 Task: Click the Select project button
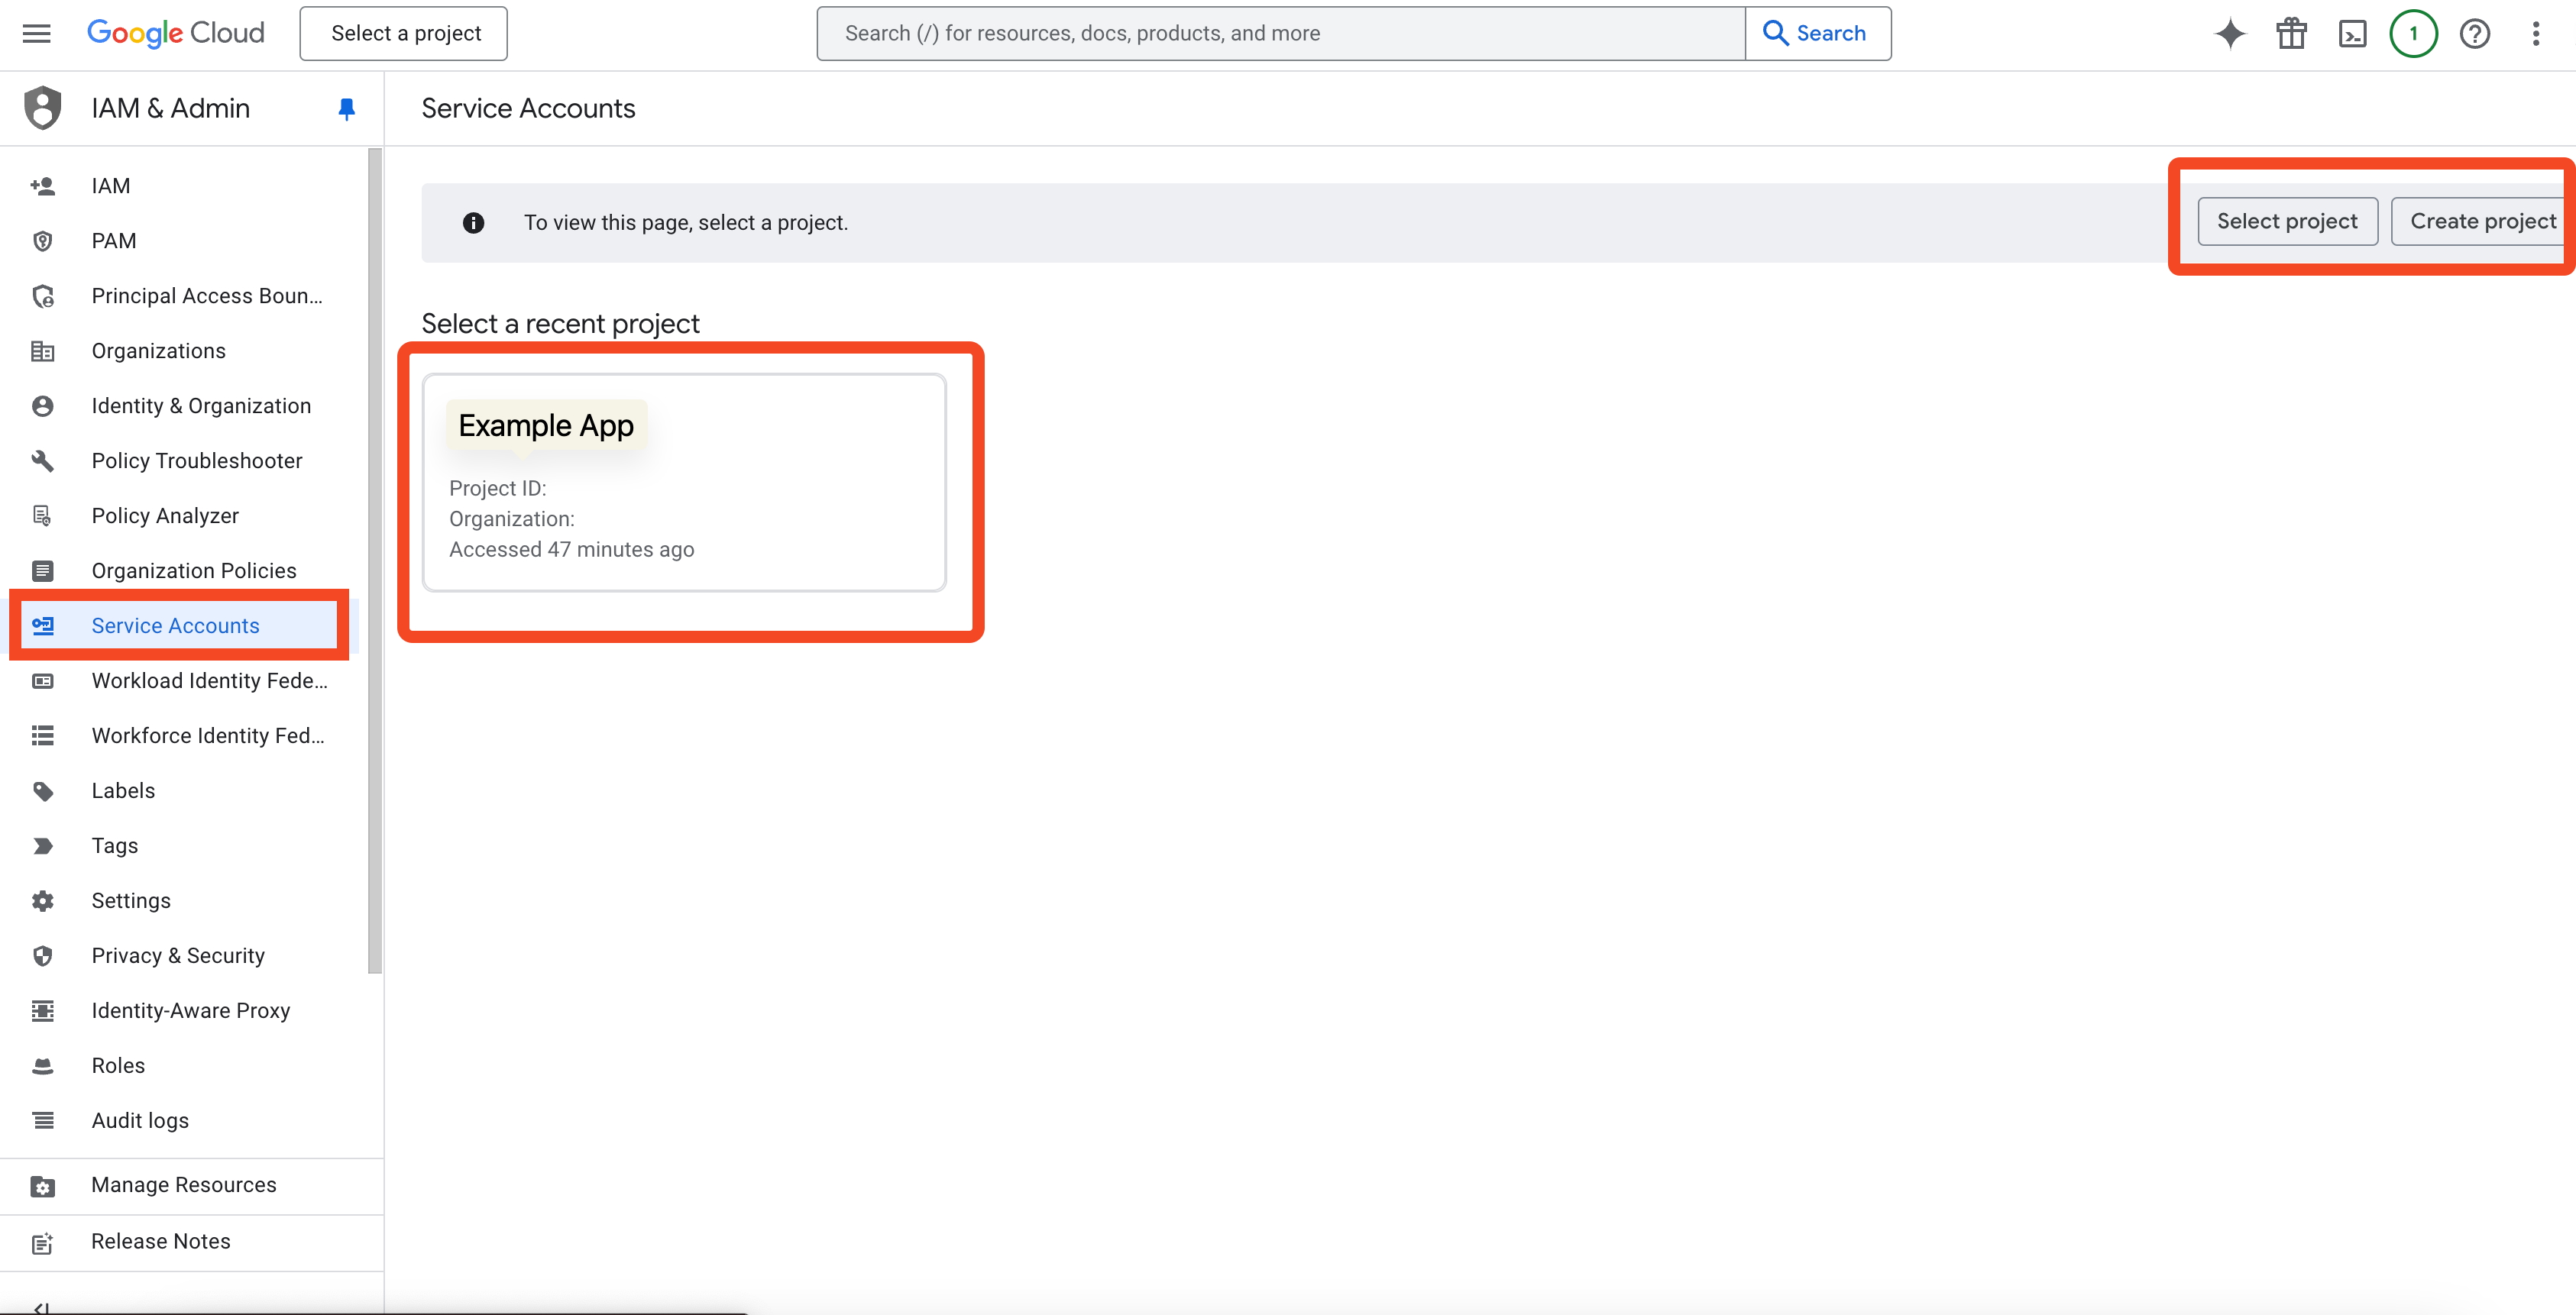(2287, 221)
